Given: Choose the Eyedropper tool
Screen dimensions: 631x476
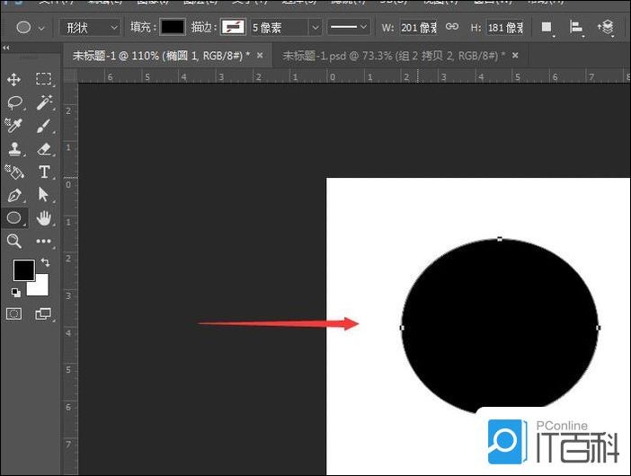Looking at the screenshot, I should tap(14, 126).
